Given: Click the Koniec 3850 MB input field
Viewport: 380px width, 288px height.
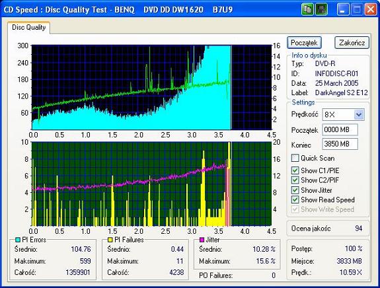Looking at the screenshot, I should coord(340,144).
